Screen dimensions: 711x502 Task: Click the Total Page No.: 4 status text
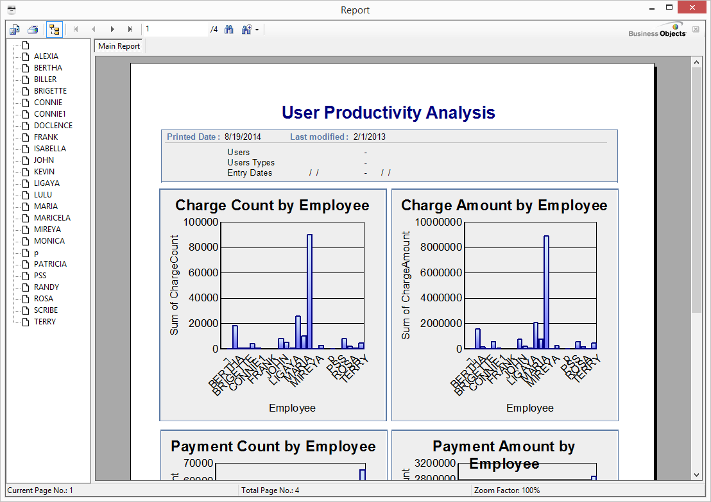point(270,490)
